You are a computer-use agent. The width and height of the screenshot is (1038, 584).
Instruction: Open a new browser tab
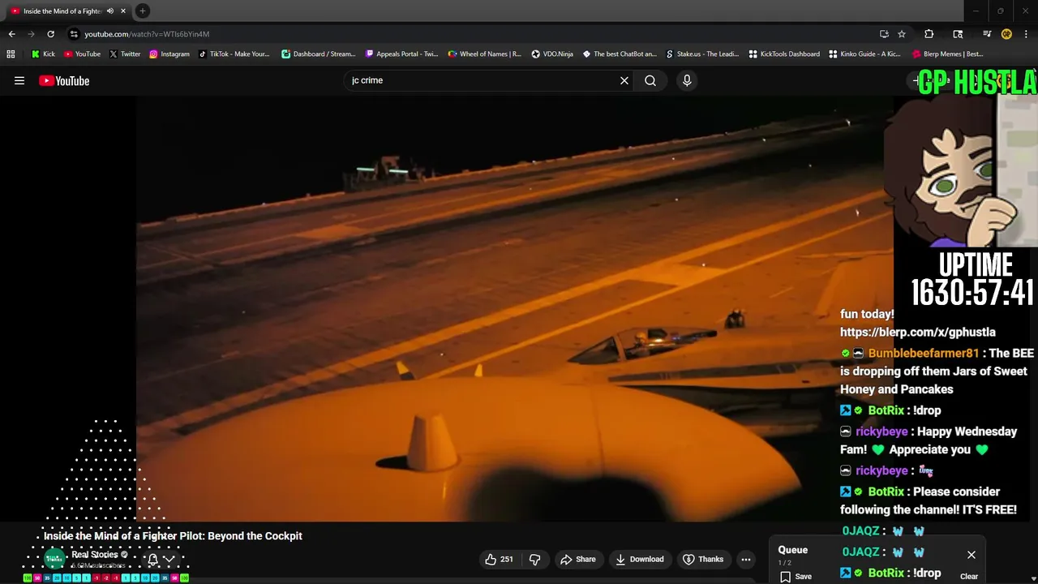coord(142,11)
